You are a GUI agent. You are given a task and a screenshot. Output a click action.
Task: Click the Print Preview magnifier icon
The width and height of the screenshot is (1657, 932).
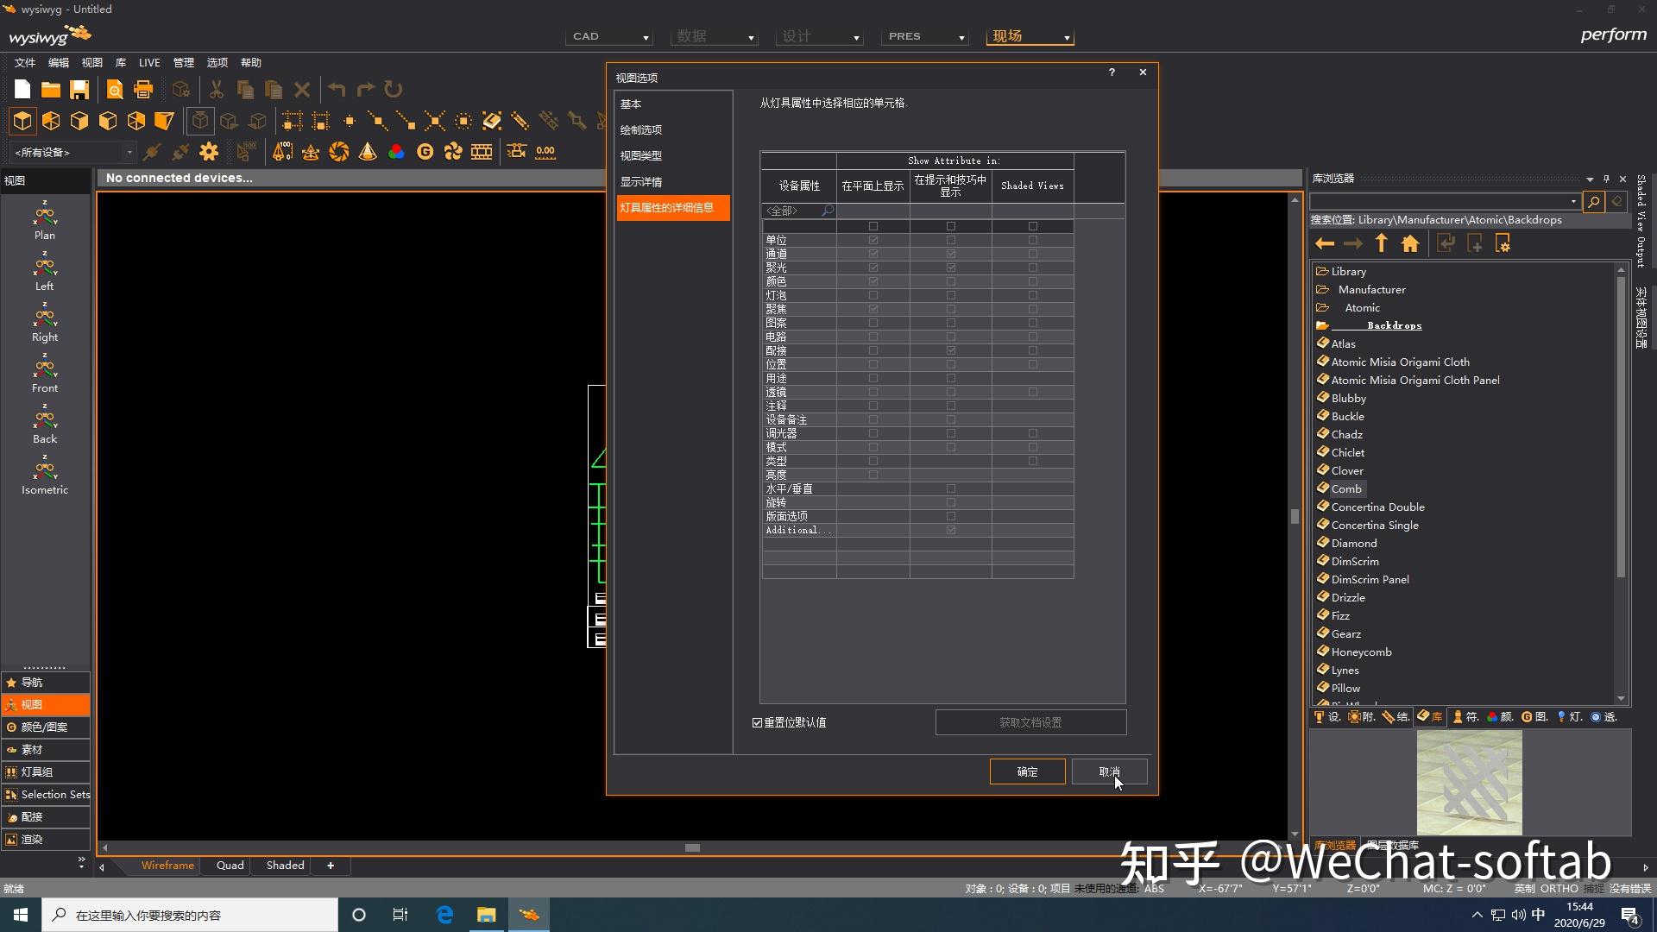[x=114, y=90]
